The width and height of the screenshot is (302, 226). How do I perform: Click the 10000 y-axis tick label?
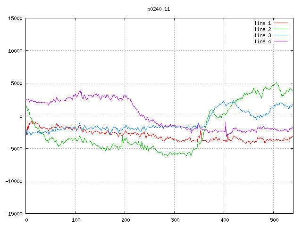click(15, 51)
